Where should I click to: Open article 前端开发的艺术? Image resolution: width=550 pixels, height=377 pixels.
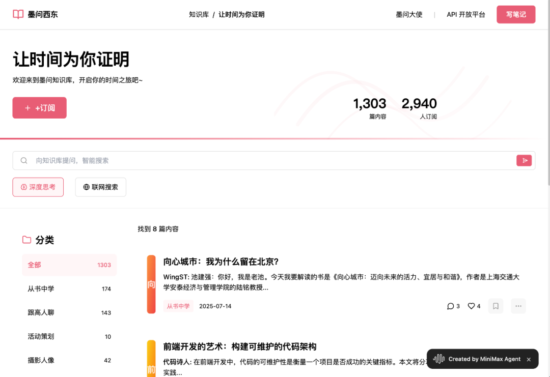[x=240, y=346]
